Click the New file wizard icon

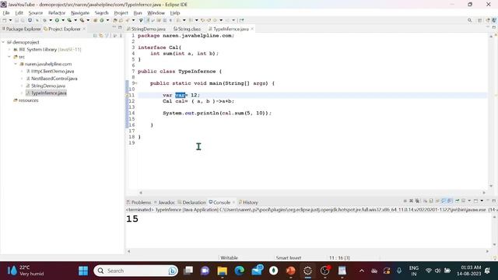[4, 20]
